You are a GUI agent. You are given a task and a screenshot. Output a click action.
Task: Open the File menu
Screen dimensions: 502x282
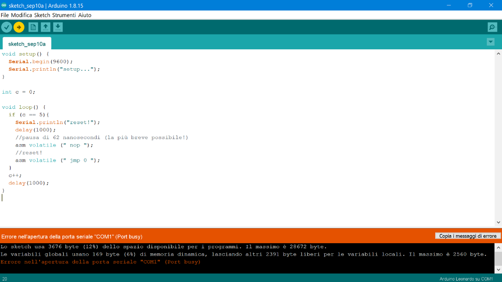click(x=5, y=15)
